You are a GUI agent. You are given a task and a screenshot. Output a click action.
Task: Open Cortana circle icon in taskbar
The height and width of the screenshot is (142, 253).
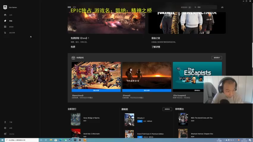[x=41, y=140]
